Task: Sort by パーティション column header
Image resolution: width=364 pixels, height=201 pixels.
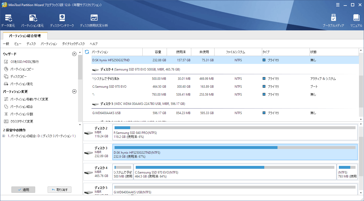Action: coord(116,52)
